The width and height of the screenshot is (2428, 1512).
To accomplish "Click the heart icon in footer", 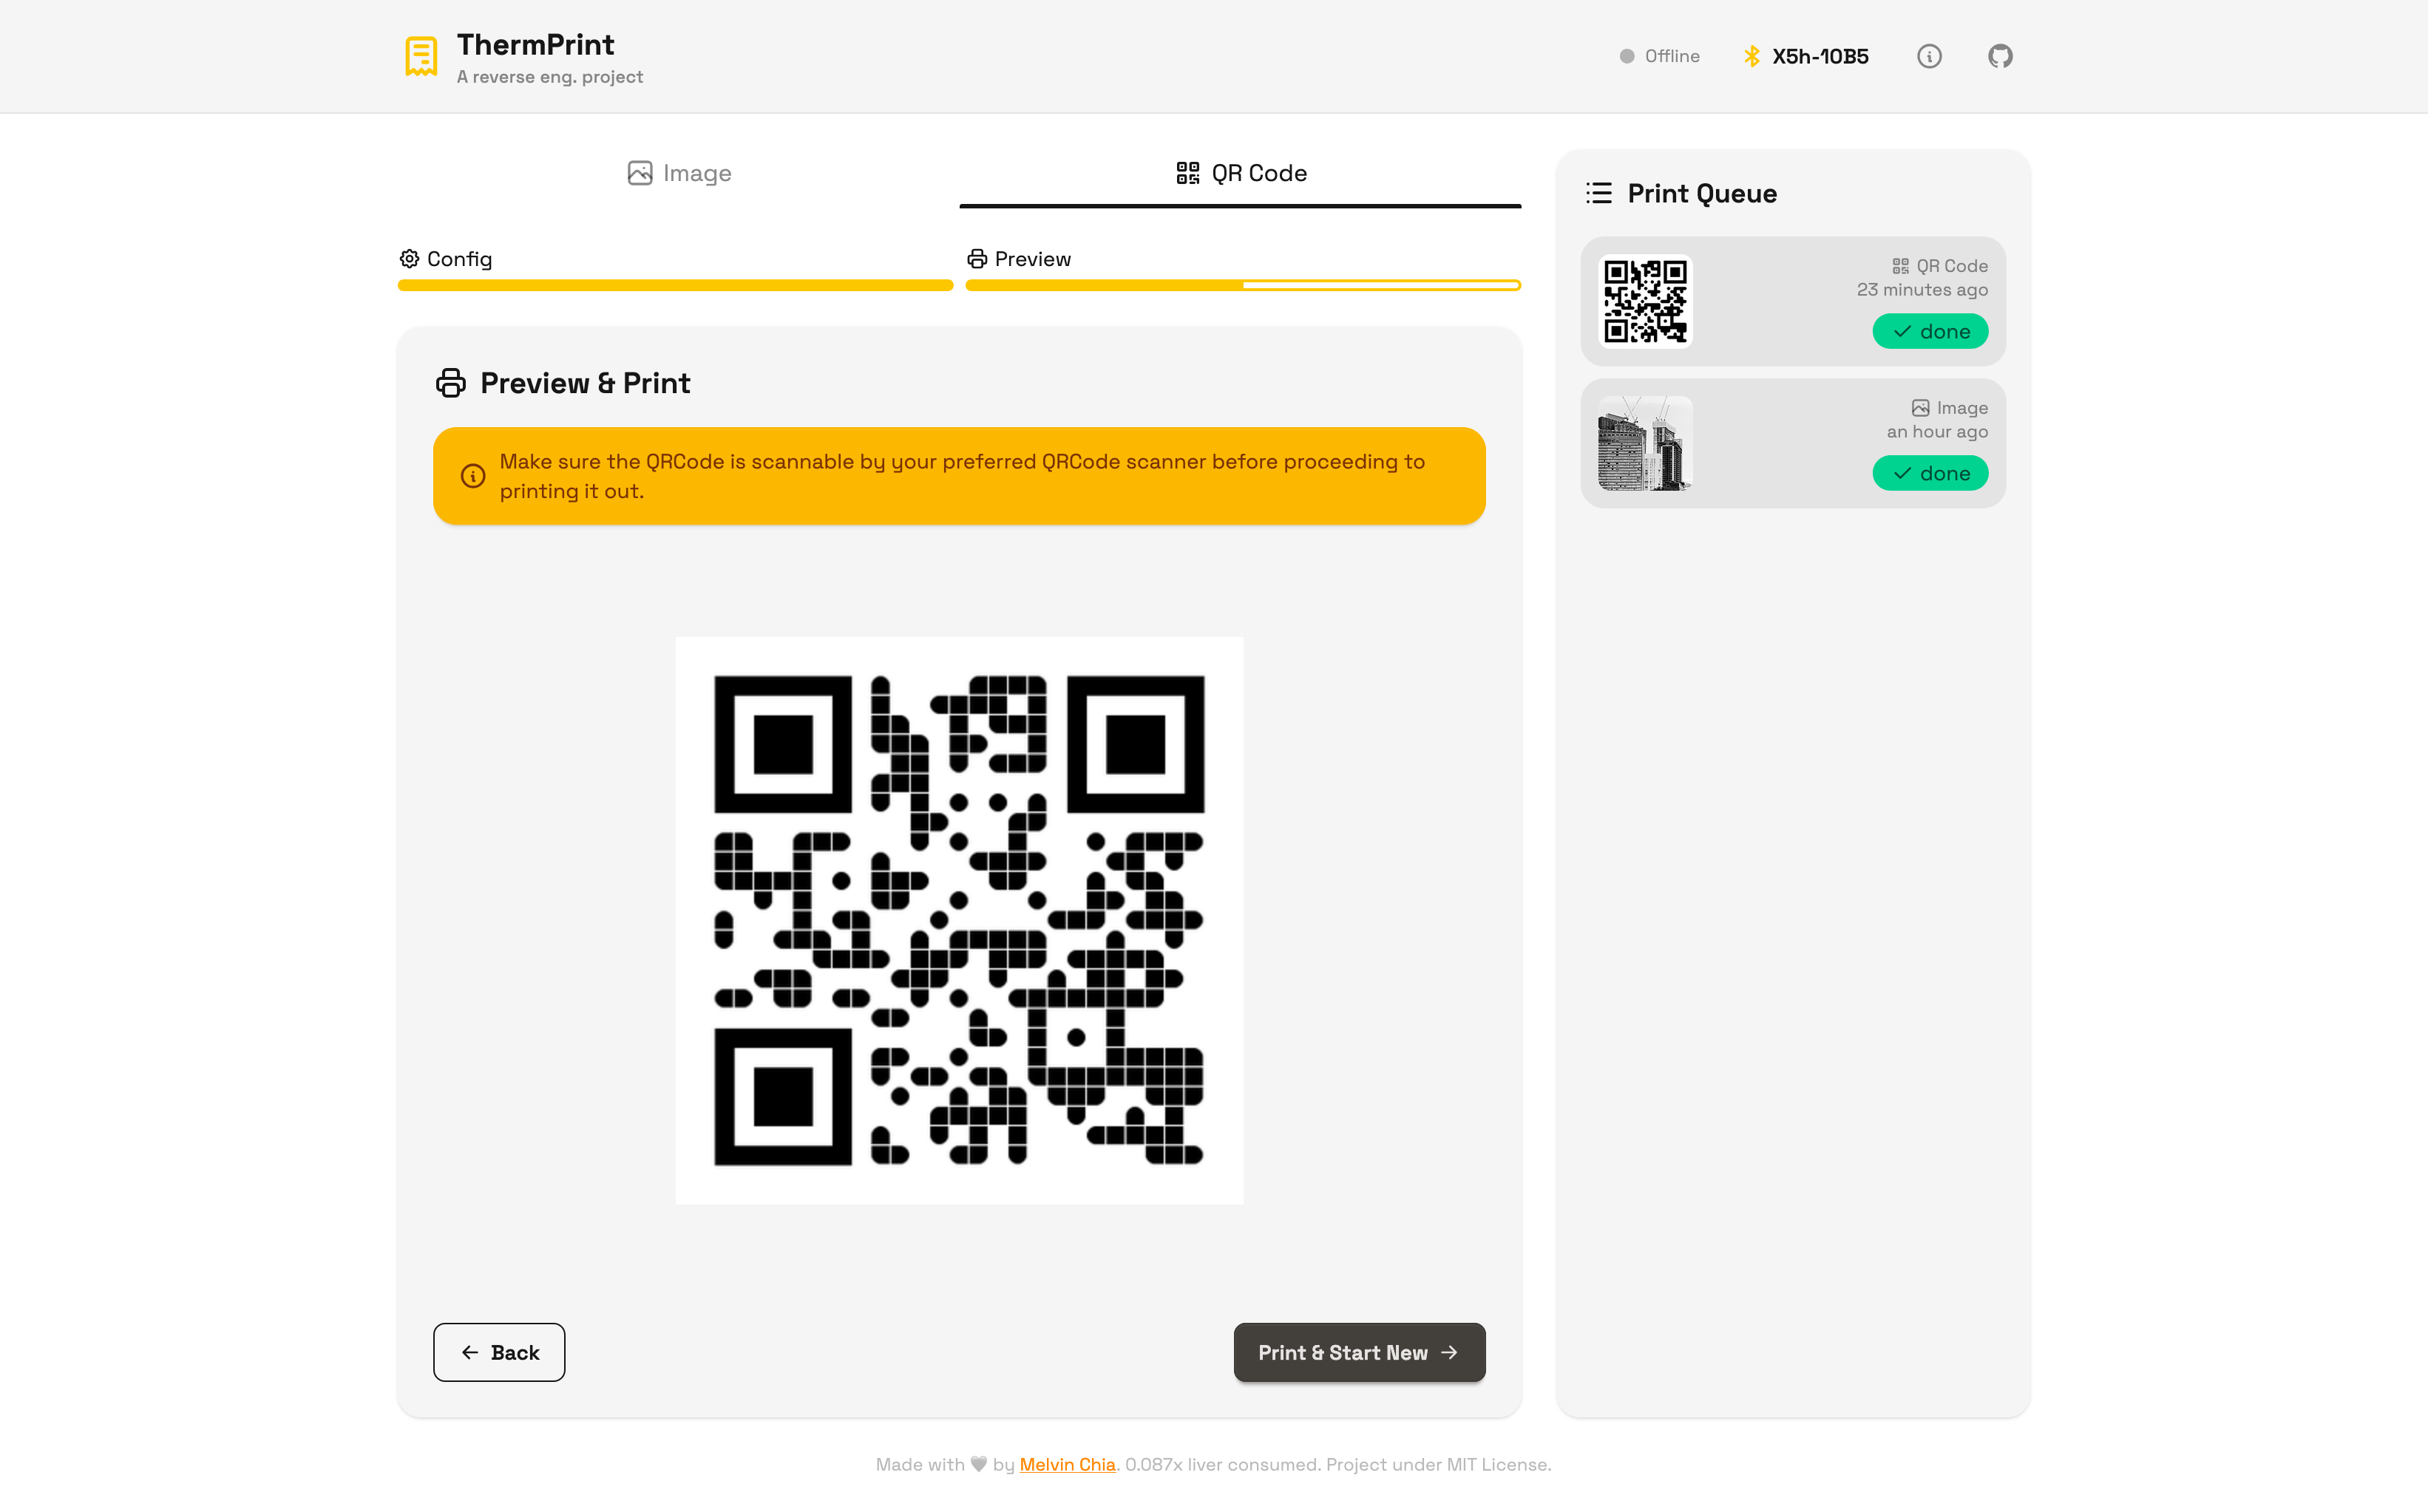I will click(978, 1464).
